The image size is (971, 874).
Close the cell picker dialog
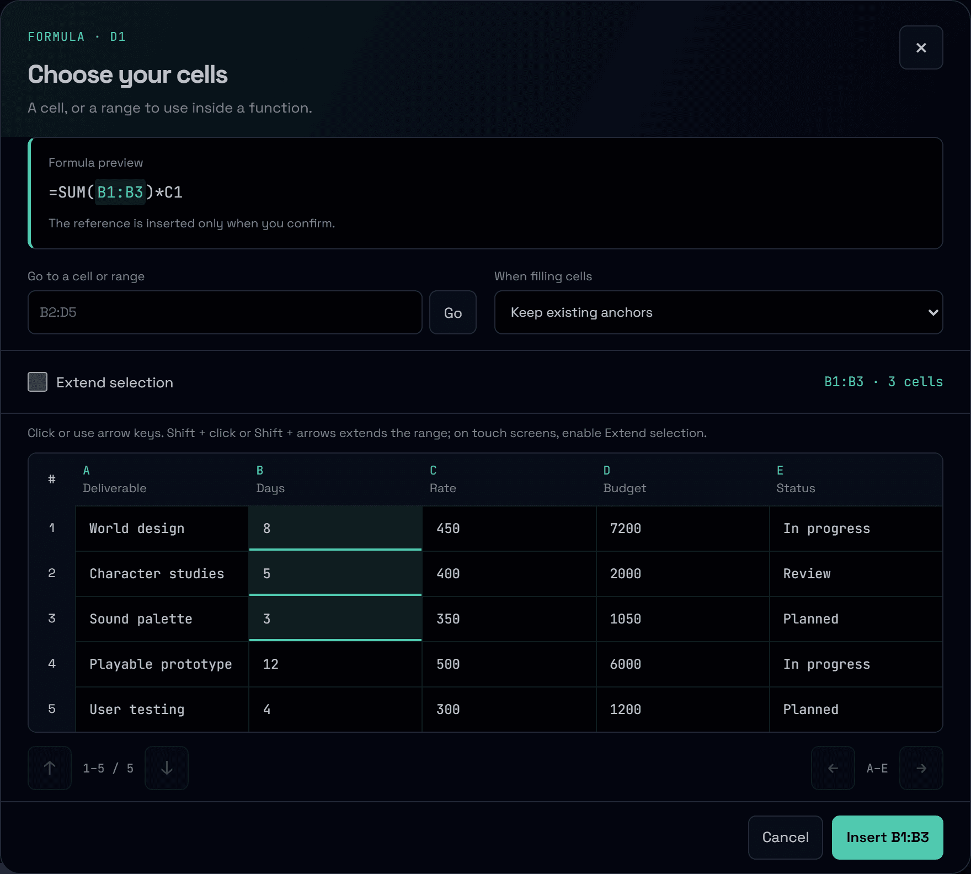point(921,47)
